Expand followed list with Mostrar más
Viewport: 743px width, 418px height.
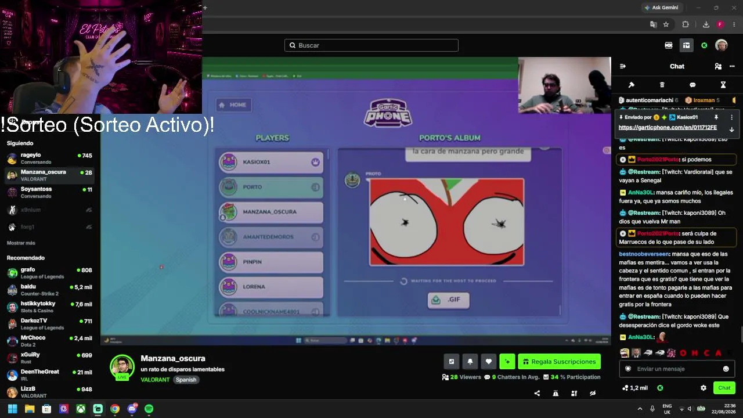21,243
